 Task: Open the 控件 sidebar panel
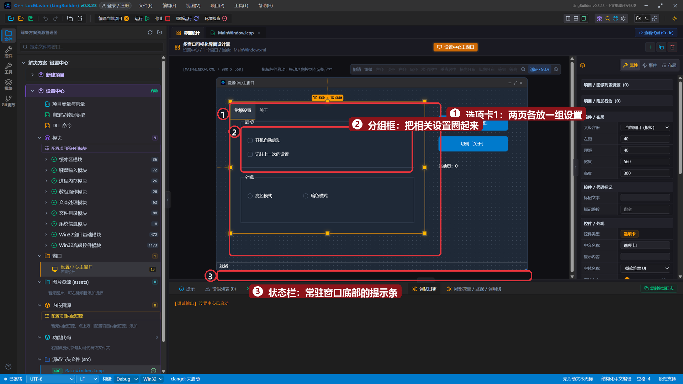[8, 52]
